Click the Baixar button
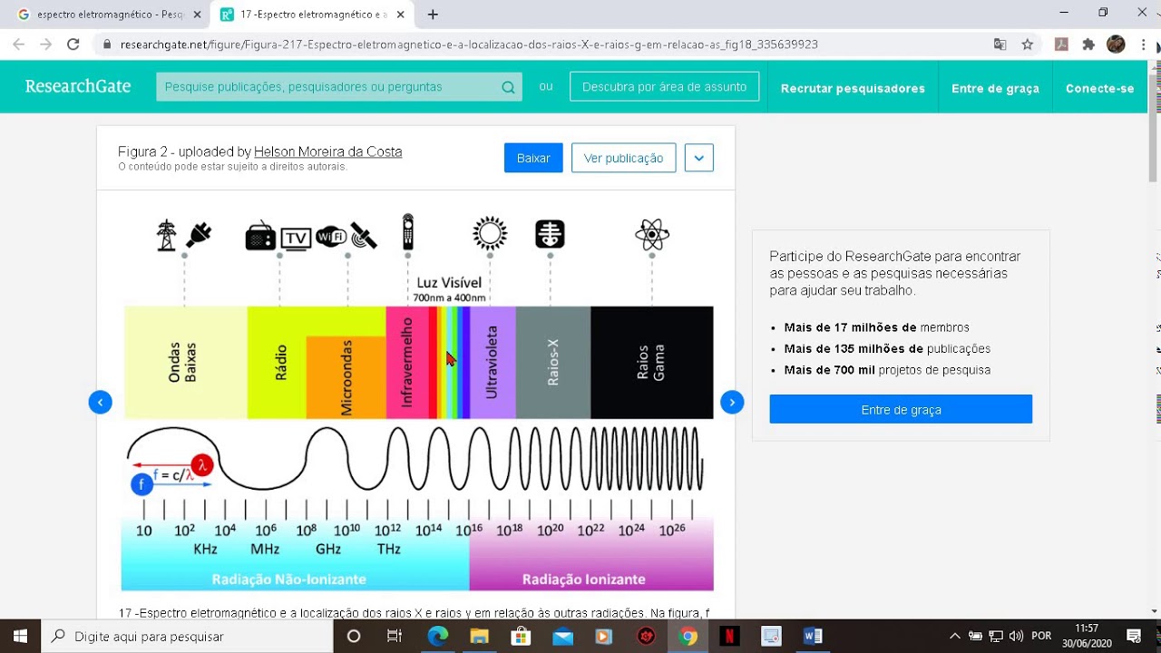Image resolution: width=1161 pixels, height=653 pixels. pos(533,158)
